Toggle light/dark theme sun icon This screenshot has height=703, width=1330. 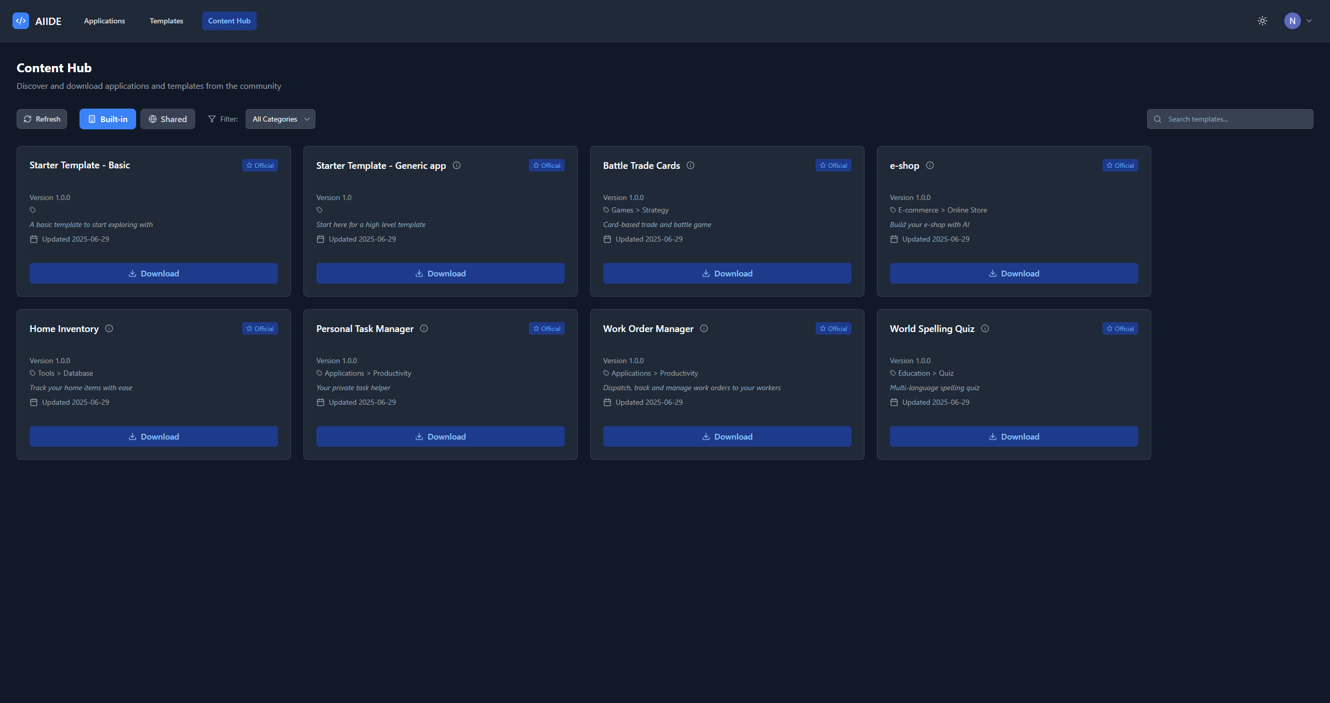(x=1262, y=21)
